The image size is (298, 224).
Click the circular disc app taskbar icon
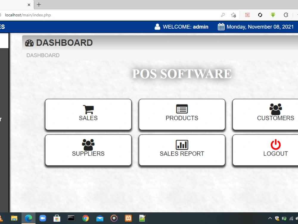click(x=114, y=218)
